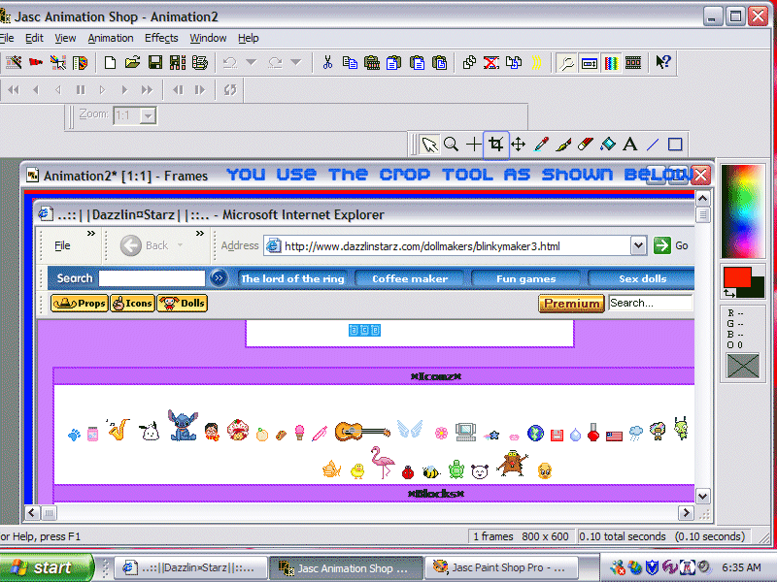Screen dimensions: 777x582
Task: Click the "800 x 600" status bar text
Action: pos(545,536)
